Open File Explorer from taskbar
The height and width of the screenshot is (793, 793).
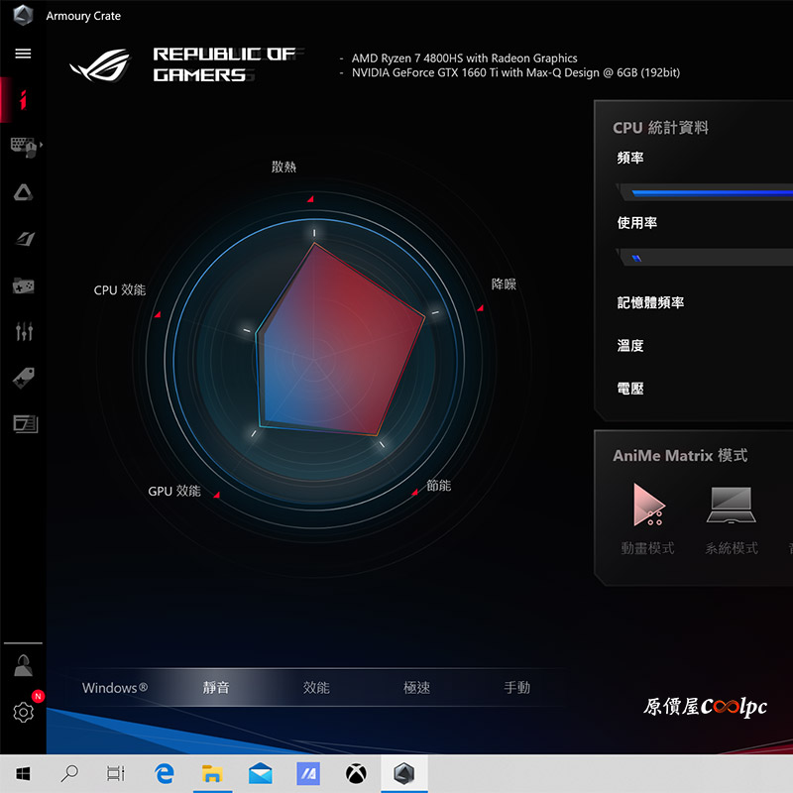tap(212, 773)
